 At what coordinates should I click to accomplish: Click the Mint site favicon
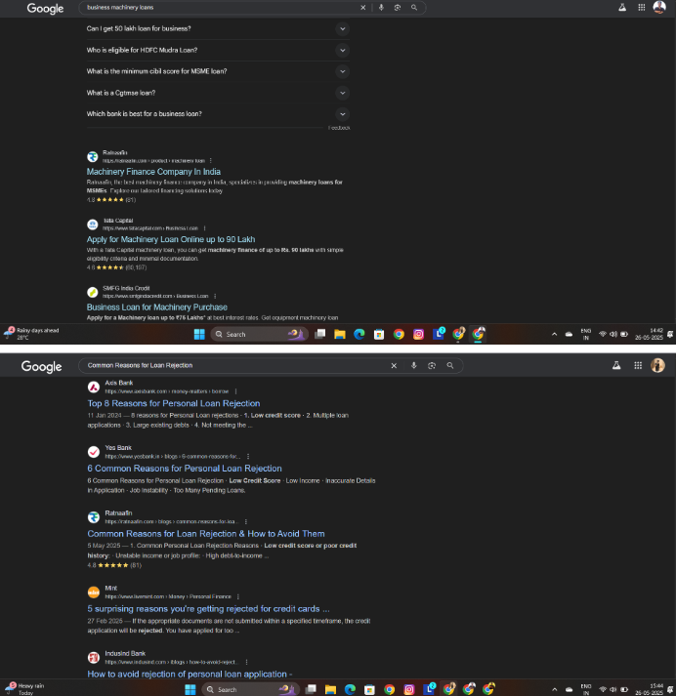(x=93, y=593)
